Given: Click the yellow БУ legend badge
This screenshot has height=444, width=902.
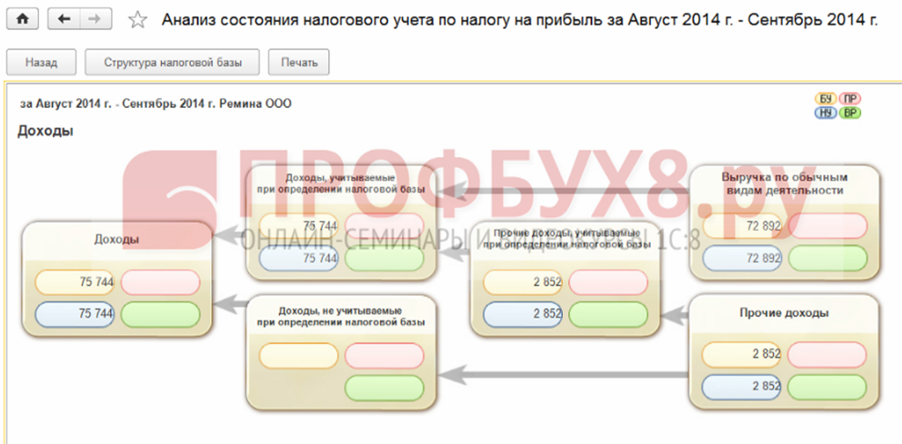Looking at the screenshot, I should point(827,99).
